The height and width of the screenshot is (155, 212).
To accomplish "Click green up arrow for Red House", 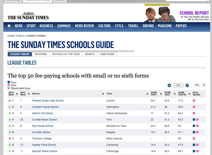I will pyautogui.click(x=10, y=126).
